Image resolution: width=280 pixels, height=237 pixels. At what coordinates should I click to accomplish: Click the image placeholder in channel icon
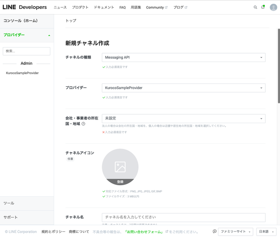tap(120, 167)
